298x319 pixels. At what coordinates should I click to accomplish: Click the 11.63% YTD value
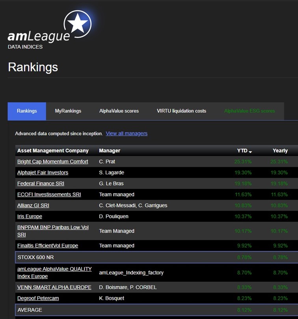243,195
